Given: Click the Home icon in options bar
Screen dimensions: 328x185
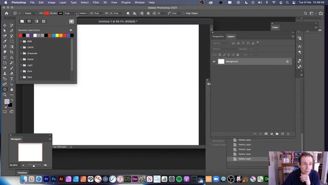Looking at the screenshot, I should (7, 13).
